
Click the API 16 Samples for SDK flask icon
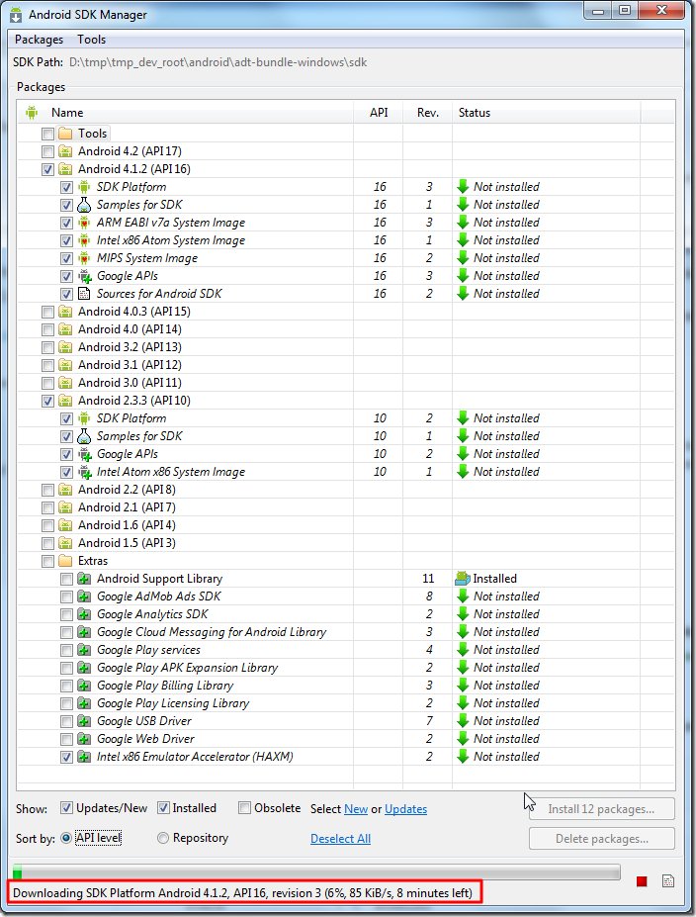click(x=84, y=205)
